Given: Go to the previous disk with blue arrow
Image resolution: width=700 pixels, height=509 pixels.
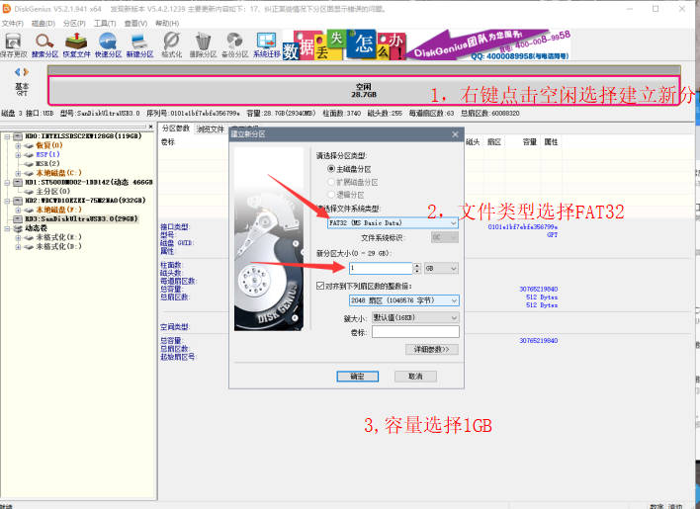Looking at the screenshot, I should [x=18, y=72].
